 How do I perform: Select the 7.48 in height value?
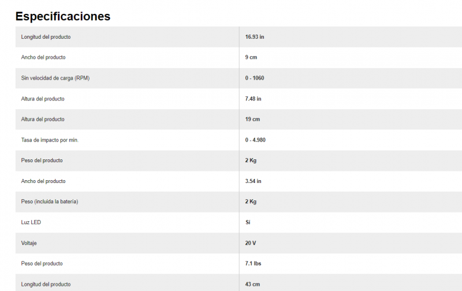click(x=253, y=99)
